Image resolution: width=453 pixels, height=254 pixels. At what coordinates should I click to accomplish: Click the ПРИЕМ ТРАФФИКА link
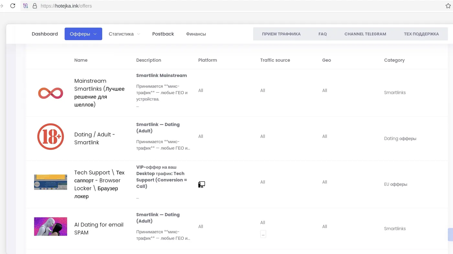[x=281, y=34]
